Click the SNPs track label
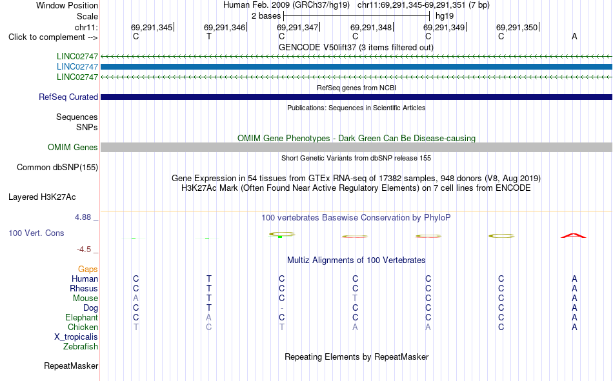The height and width of the screenshot is (381, 613). 87,127
